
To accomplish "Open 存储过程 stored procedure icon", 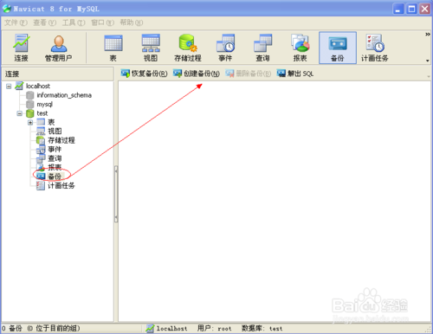I will pos(188,48).
